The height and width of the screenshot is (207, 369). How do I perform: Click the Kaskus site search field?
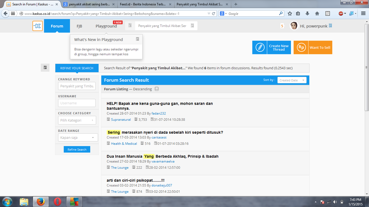[162, 26]
